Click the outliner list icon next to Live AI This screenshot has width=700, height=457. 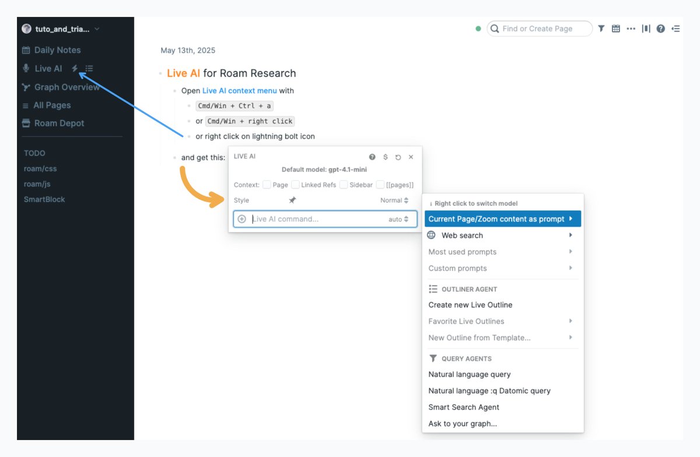pyautogui.click(x=89, y=68)
